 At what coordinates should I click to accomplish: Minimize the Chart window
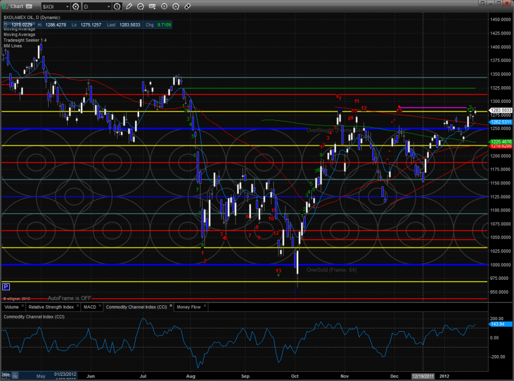coord(490,3)
